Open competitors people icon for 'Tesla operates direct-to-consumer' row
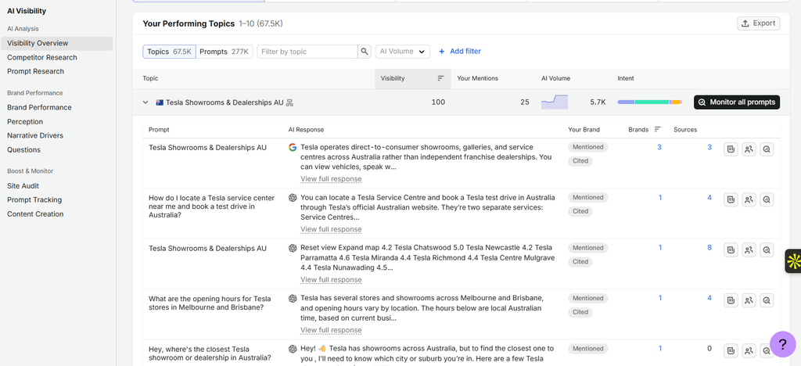Viewport: 801px width, 366px height. coord(749,149)
